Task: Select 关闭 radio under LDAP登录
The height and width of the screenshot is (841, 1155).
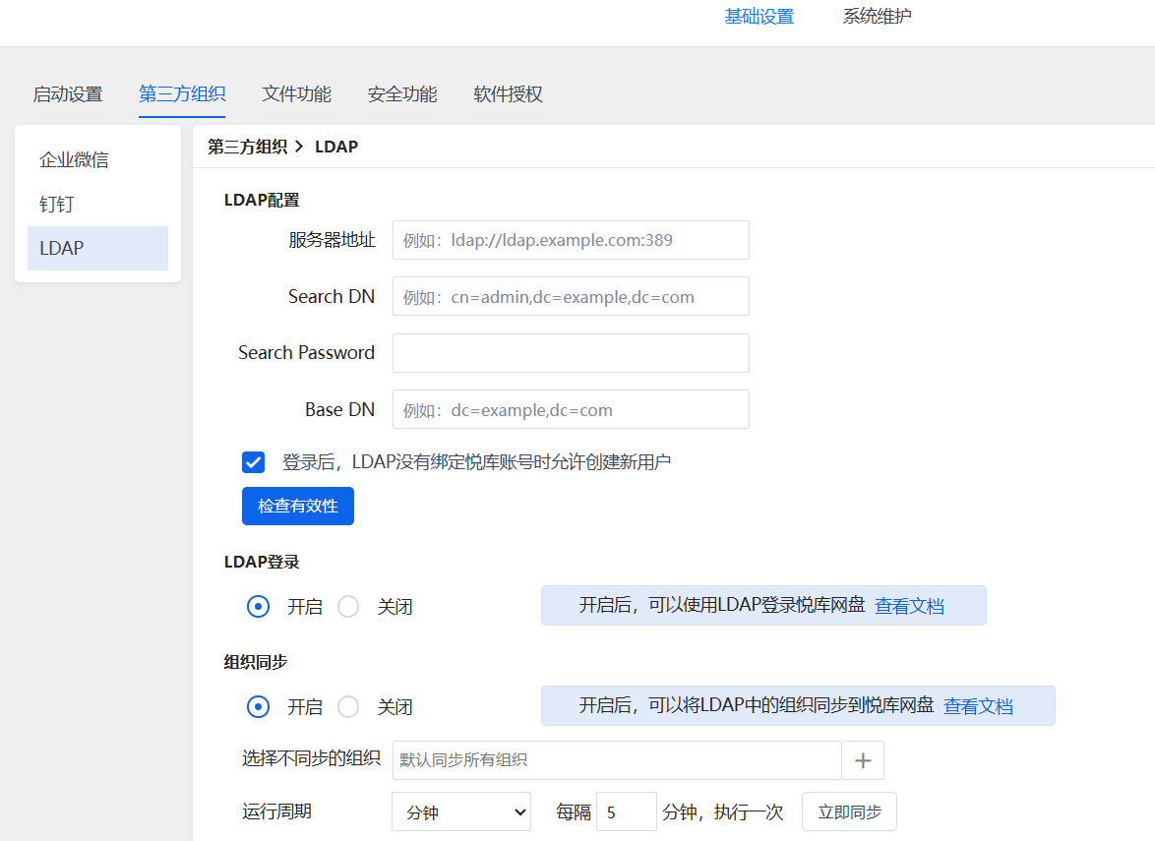Action: (348, 607)
